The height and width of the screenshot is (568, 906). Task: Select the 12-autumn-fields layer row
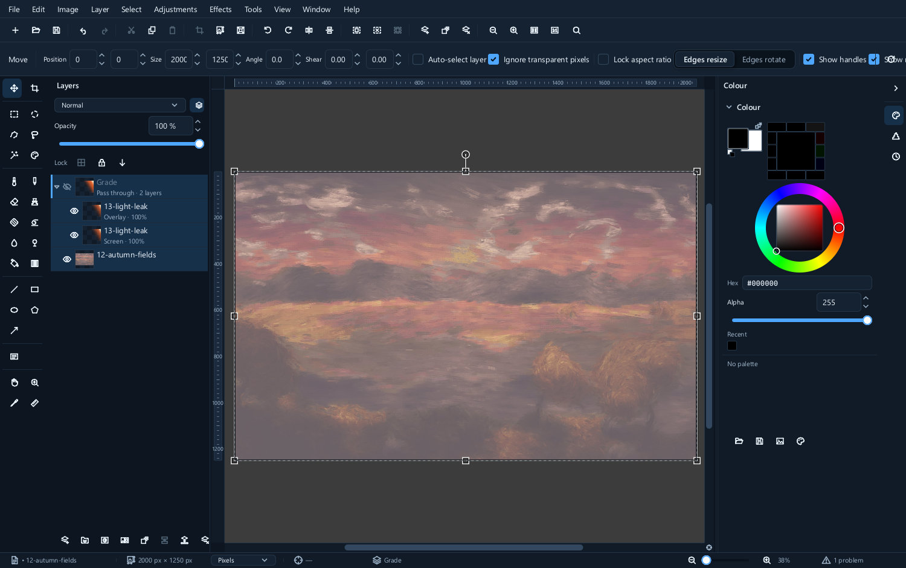[129, 259]
